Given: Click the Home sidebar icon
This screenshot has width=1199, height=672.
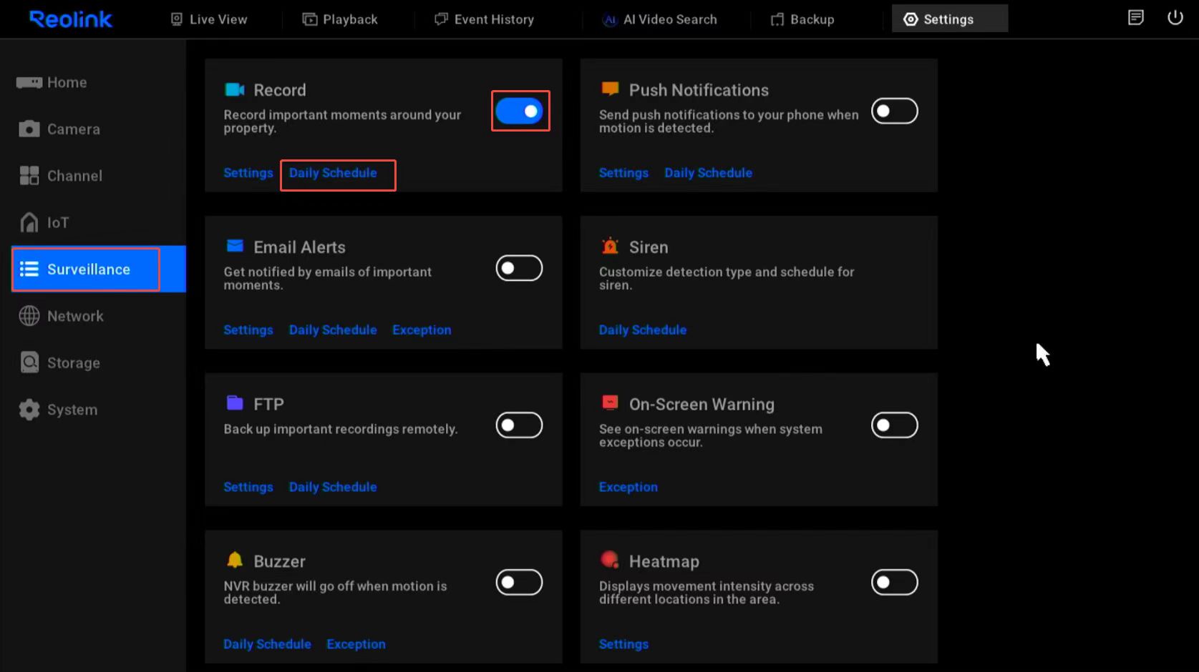Looking at the screenshot, I should point(29,83).
